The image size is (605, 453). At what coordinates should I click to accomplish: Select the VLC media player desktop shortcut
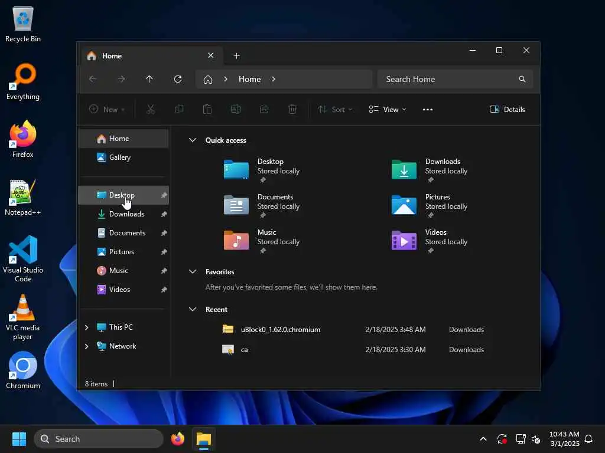tap(23, 317)
